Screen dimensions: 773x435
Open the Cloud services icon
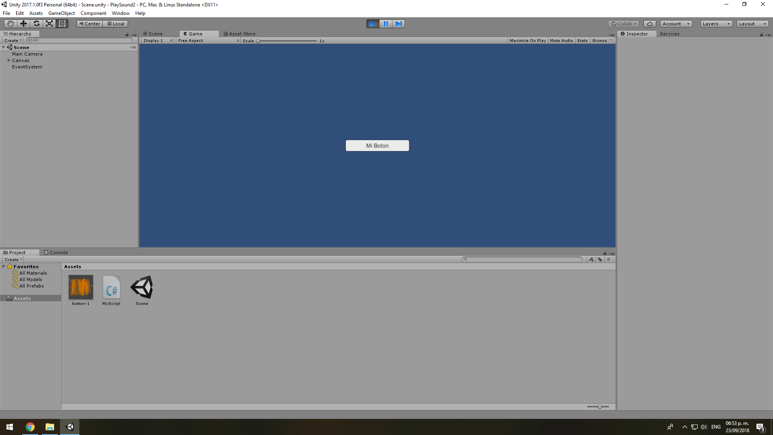pos(649,24)
